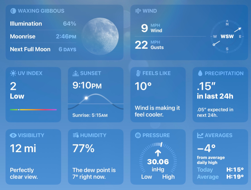
Task: Open the Illumination 64% row
Action: coord(43,24)
